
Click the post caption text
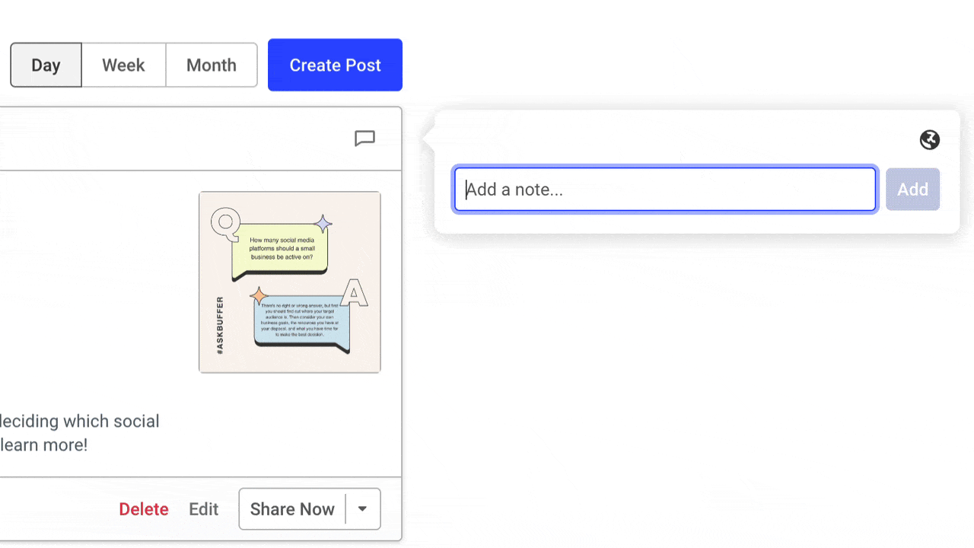[79, 432]
